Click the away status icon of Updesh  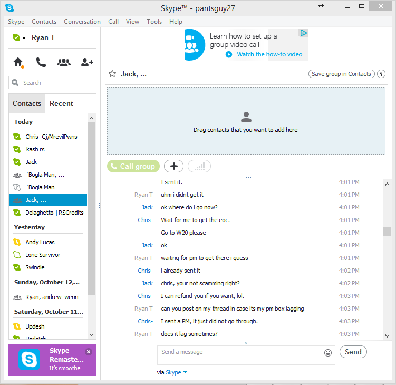[x=17, y=326]
